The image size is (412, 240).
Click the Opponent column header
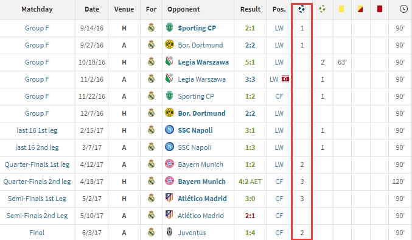[183, 9]
